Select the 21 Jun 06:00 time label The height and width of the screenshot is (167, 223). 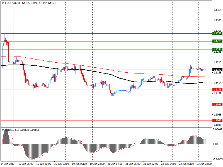133,164
